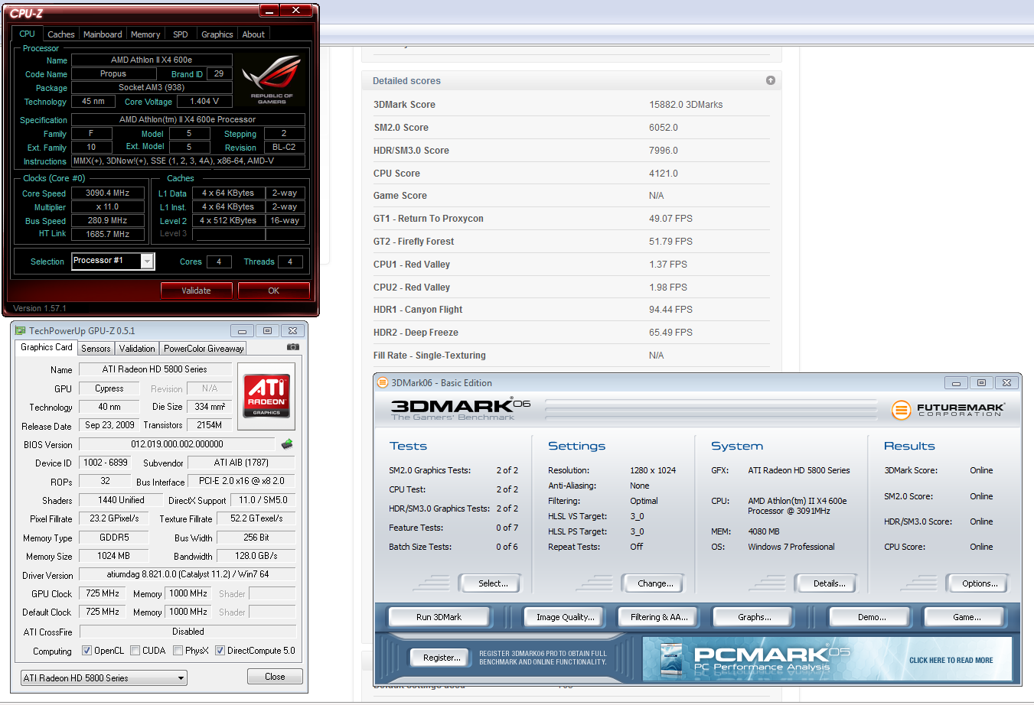Toggle the OpenCL checkbox in GPU-Z
This screenshot has height=705, width=1034.
point(86,651)
